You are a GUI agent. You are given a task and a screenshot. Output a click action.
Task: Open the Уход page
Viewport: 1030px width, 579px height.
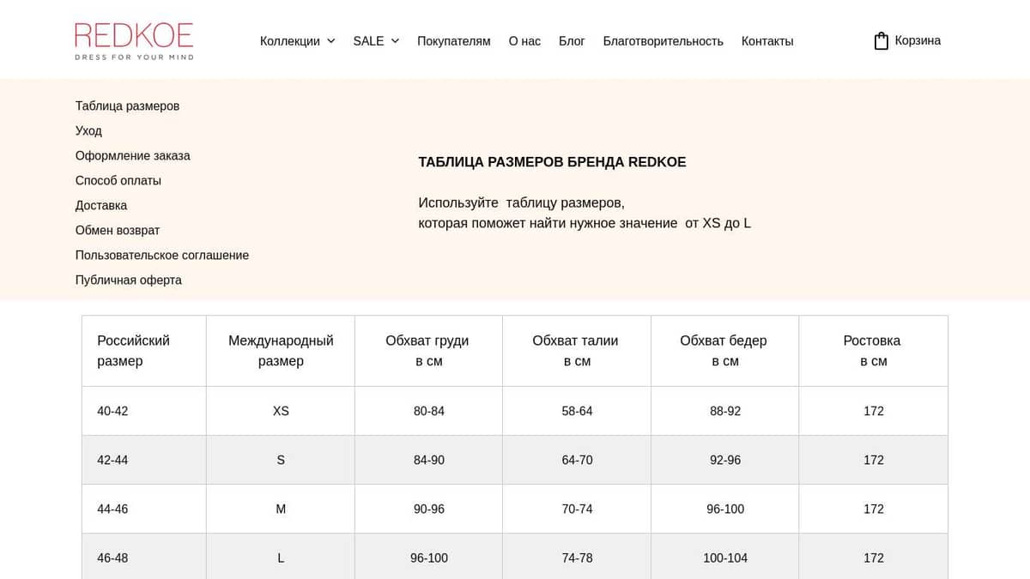88,130
